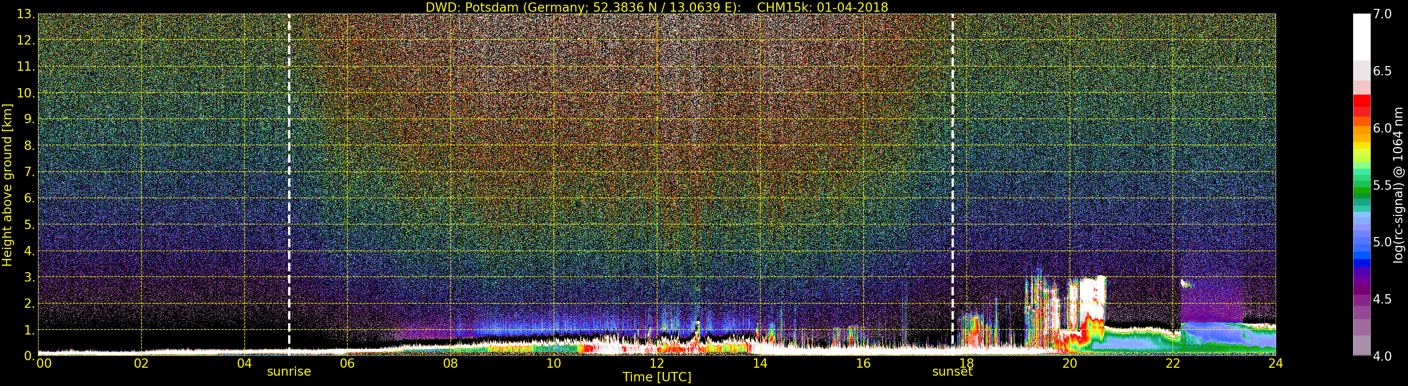1408x386 pixels.
Task: Click the '5.5' colorbar tick label
Action: tap(1383, 185)
